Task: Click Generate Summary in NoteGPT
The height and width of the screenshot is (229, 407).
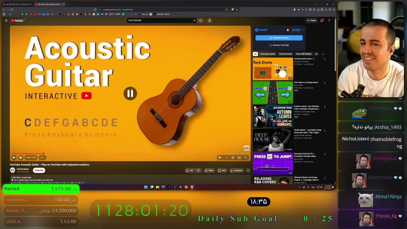Action: [279, 38]
